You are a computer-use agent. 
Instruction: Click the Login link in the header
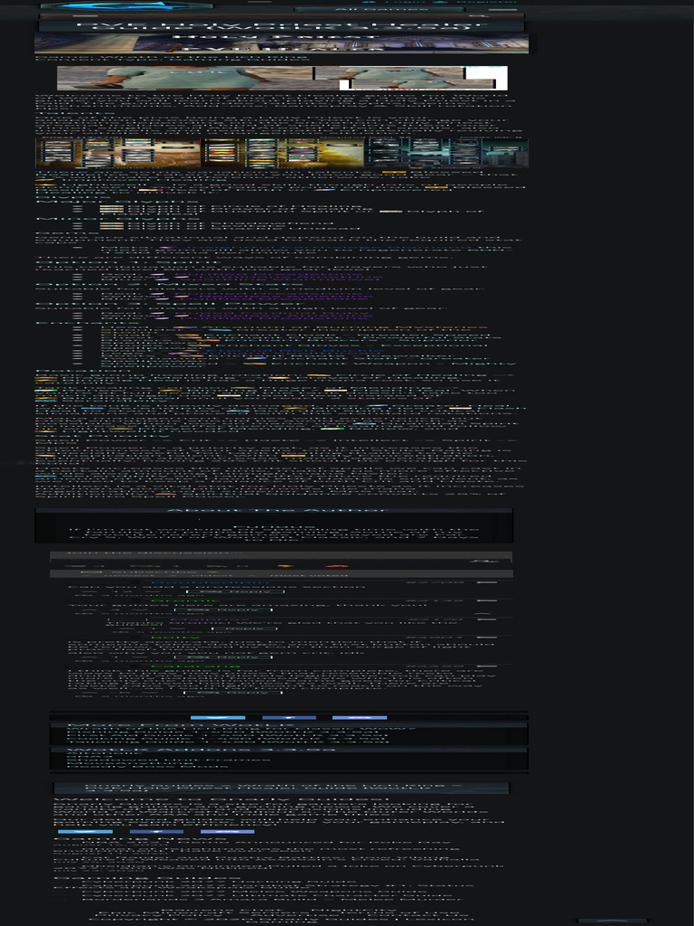click(x=394, y=2)
